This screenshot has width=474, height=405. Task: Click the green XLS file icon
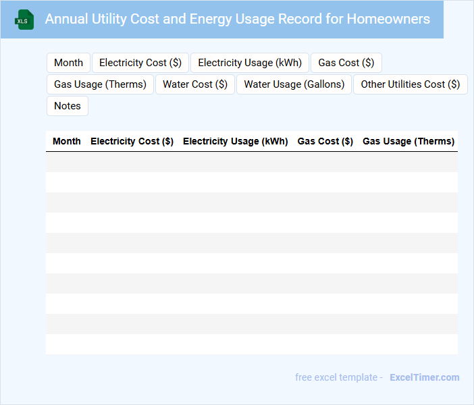[x=24, y=20]
